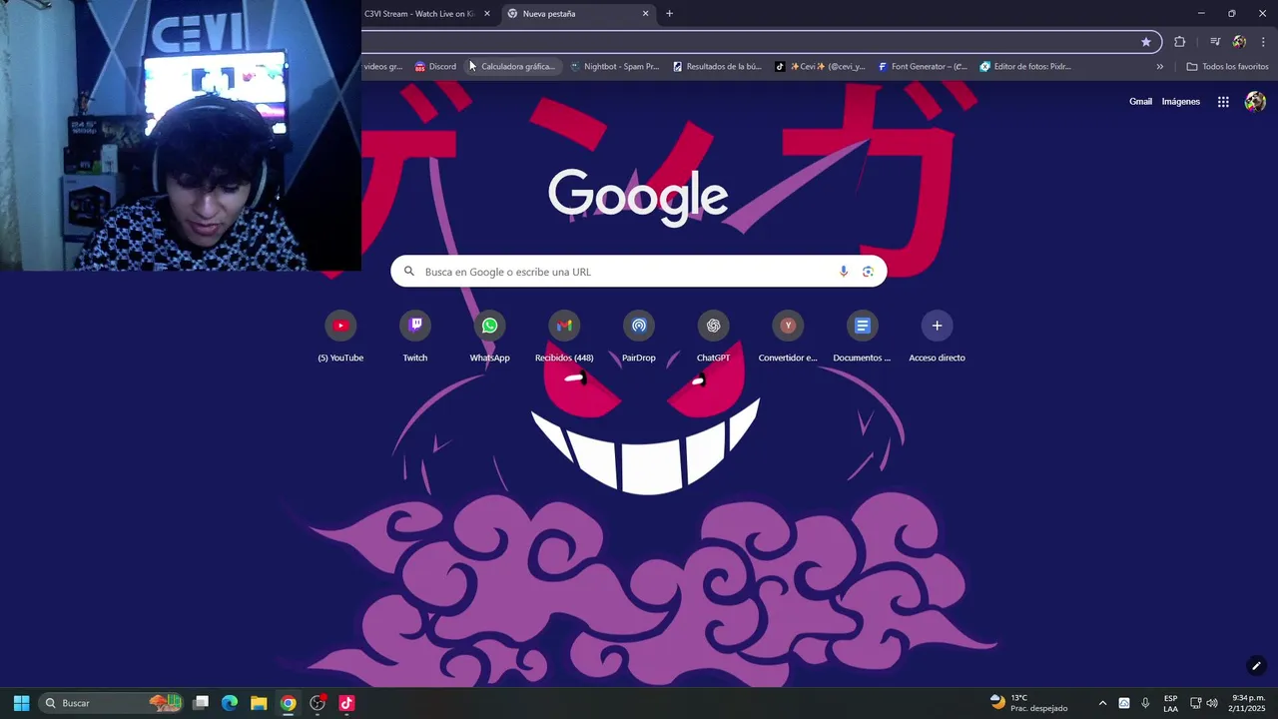Open the Discord bookmark
Screen dimensions: 1278x719
[x=435, y=67]
